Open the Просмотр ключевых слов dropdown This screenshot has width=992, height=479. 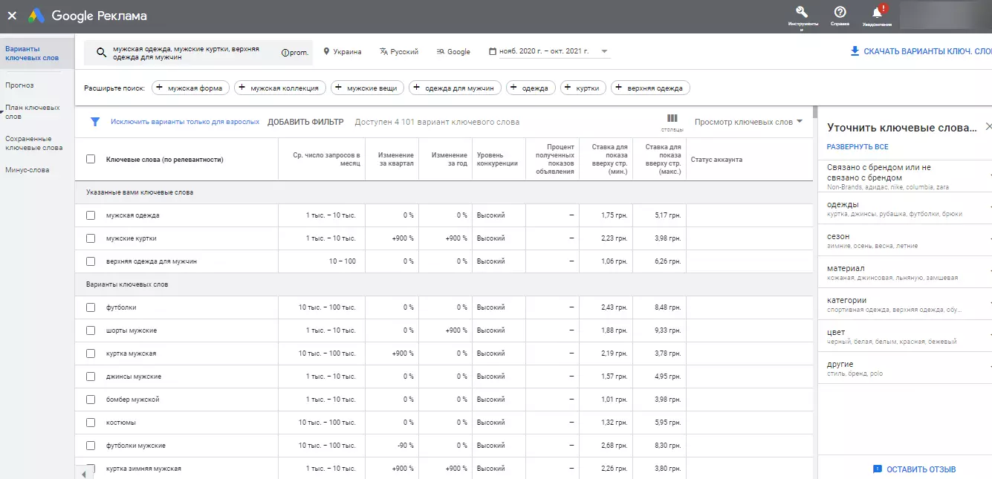point(748,122)
